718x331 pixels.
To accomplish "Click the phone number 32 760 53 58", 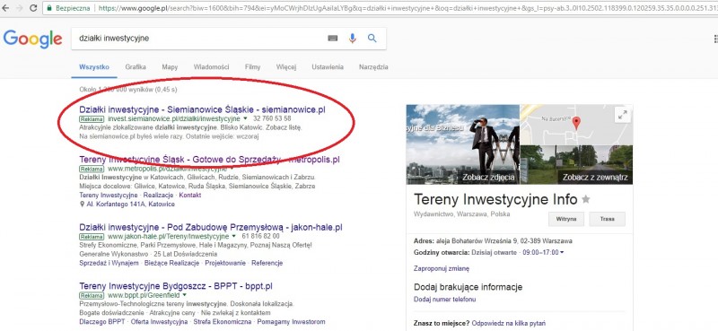I will point(272,118).
